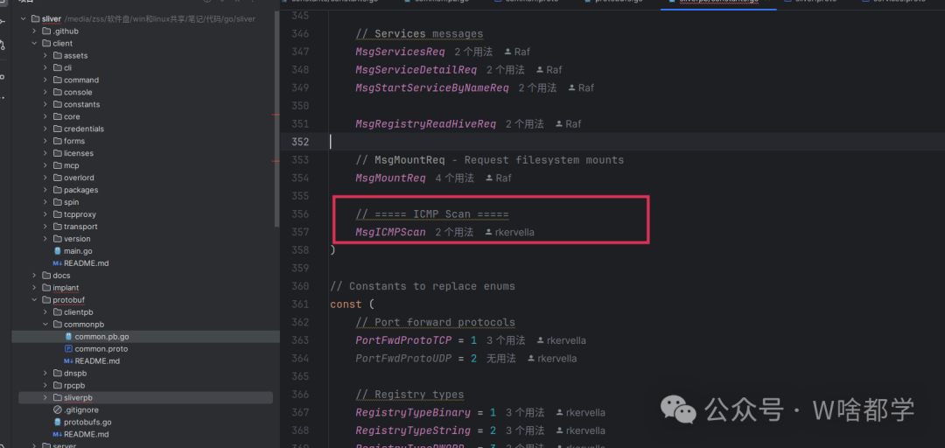Screen dimensions: 945x448
Task: Select protobuf folder's README.md file
Action: pos(86,434)
